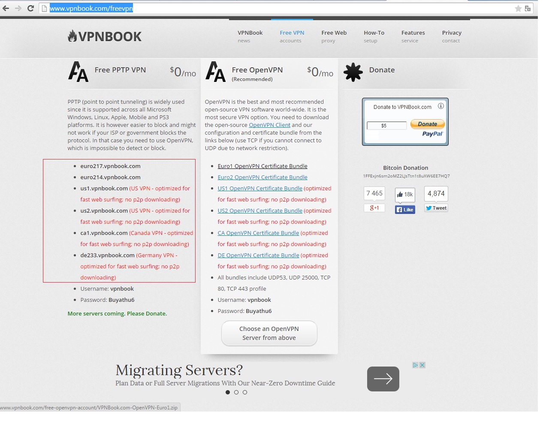Click ca1.vpnbook.com server entry

[104, 233]
